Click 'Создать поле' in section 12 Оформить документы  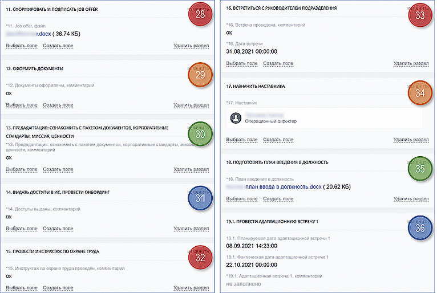58,105
